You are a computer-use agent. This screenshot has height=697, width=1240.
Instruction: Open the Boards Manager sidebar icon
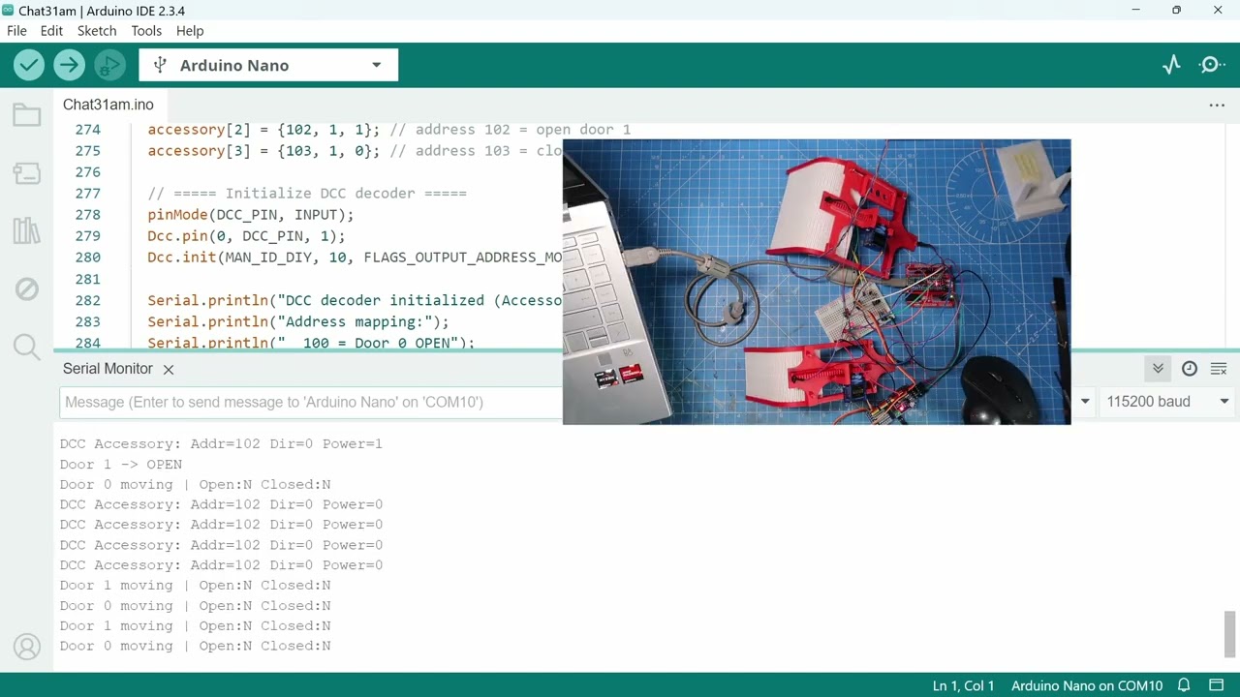27,173
